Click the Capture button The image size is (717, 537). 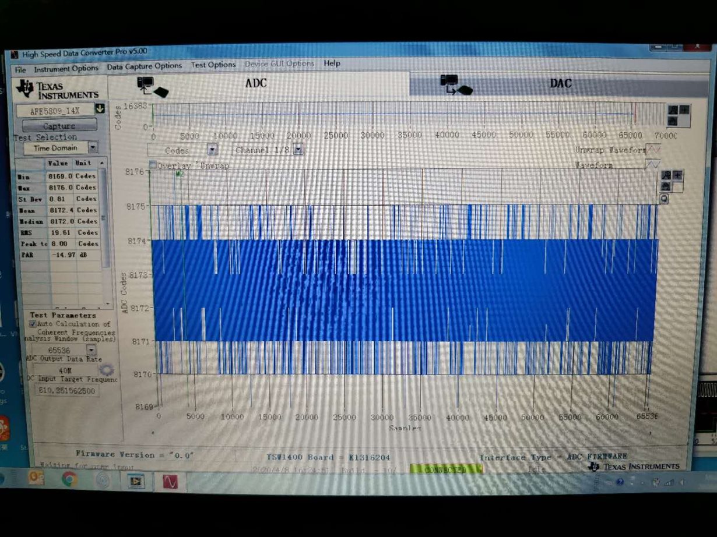59,126
